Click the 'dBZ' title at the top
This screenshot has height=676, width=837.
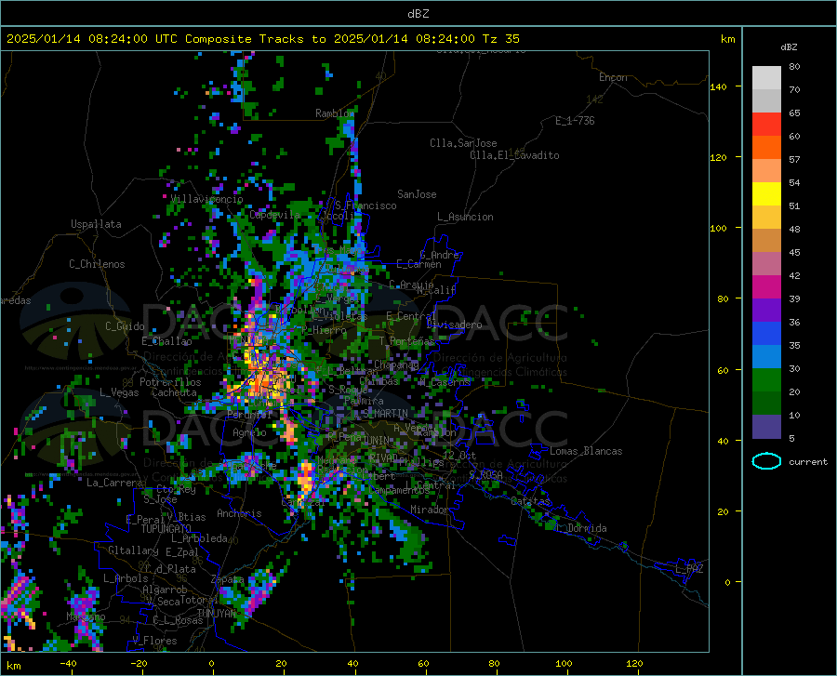tap(418, 14)
